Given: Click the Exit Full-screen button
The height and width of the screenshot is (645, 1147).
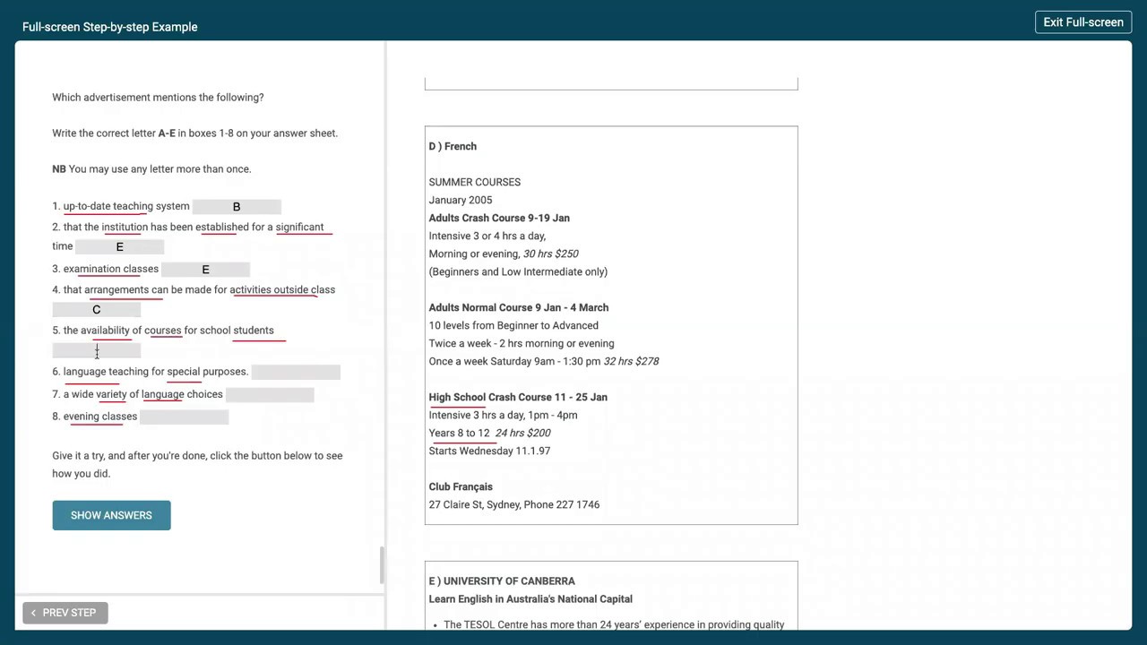Looking at the screenshot, I should pos(1083,22).
